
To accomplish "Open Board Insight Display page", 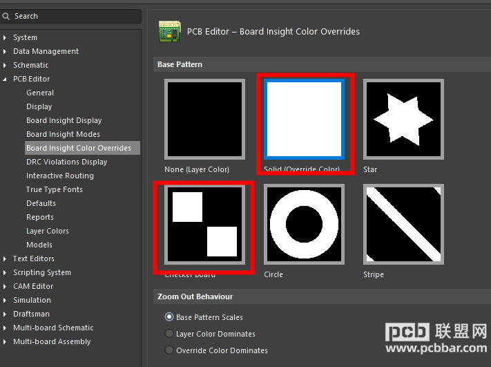I will coord(64,120).
